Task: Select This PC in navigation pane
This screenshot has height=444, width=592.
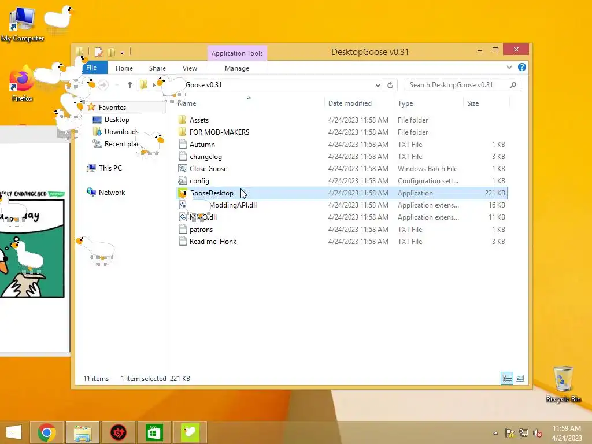Action: click(x=110, y=168)
